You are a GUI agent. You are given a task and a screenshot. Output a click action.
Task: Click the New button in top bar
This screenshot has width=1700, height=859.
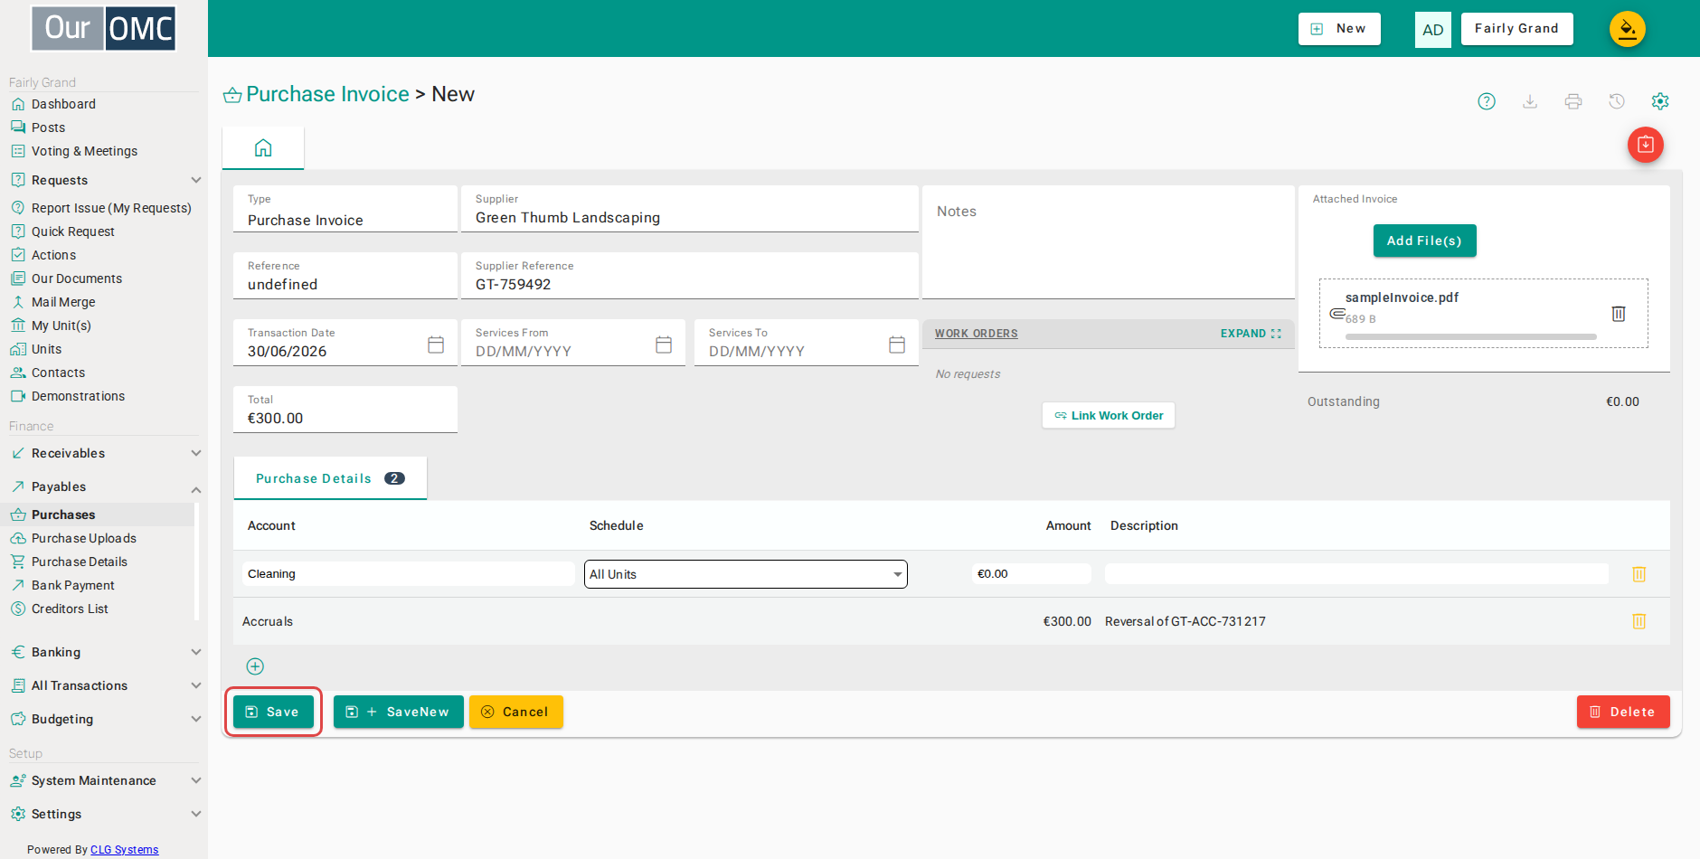[x=1339, y=29]
